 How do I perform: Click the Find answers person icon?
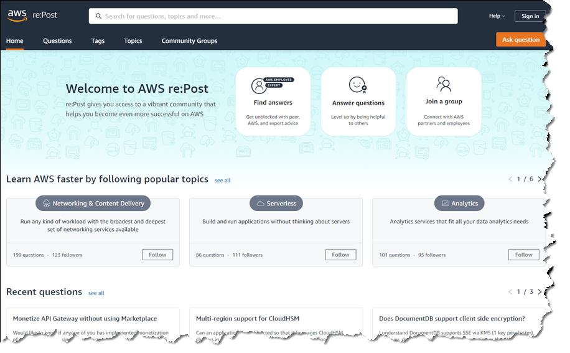(x=259, y=86)
